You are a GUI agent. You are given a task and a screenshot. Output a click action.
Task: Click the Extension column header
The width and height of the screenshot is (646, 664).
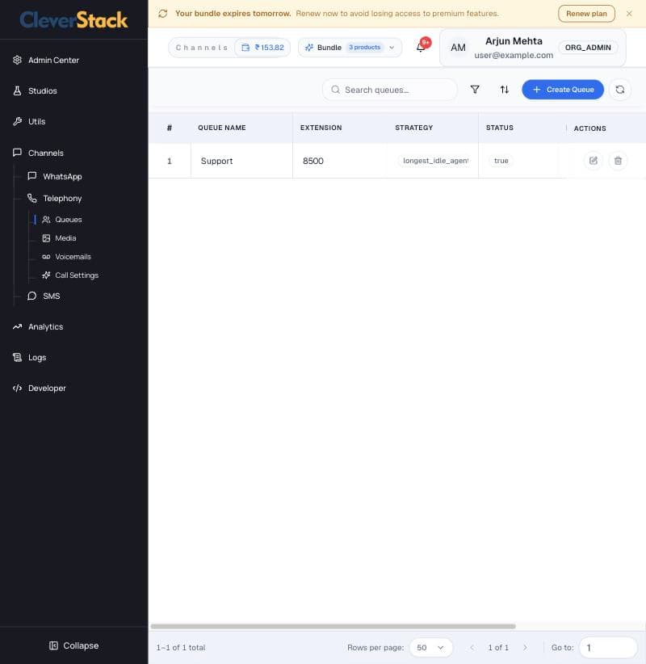[x=321, y=128]
